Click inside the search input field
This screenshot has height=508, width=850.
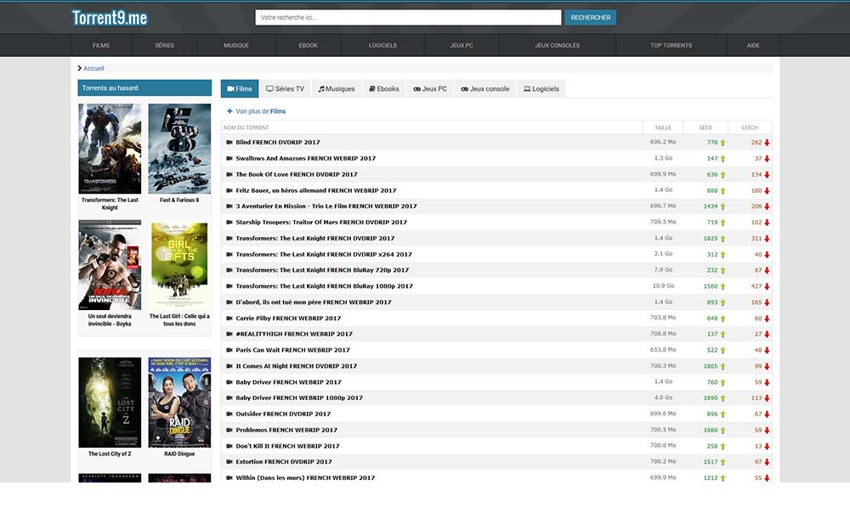point(408,17)
